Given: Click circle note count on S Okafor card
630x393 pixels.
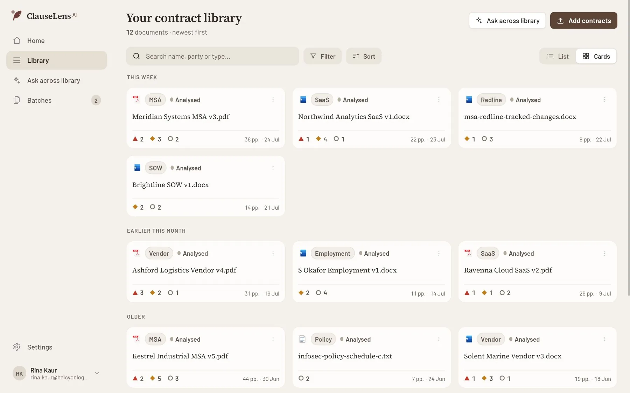Looking at the screenshot, I should (x=321, y=293).
